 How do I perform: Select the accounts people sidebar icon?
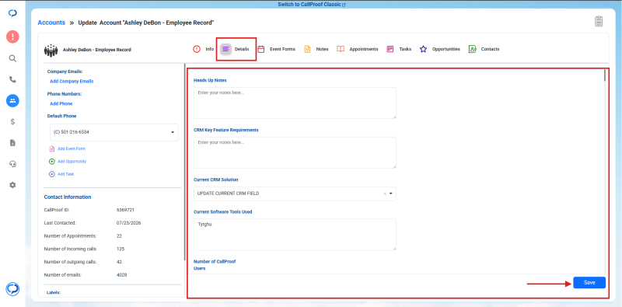[12, 100]
